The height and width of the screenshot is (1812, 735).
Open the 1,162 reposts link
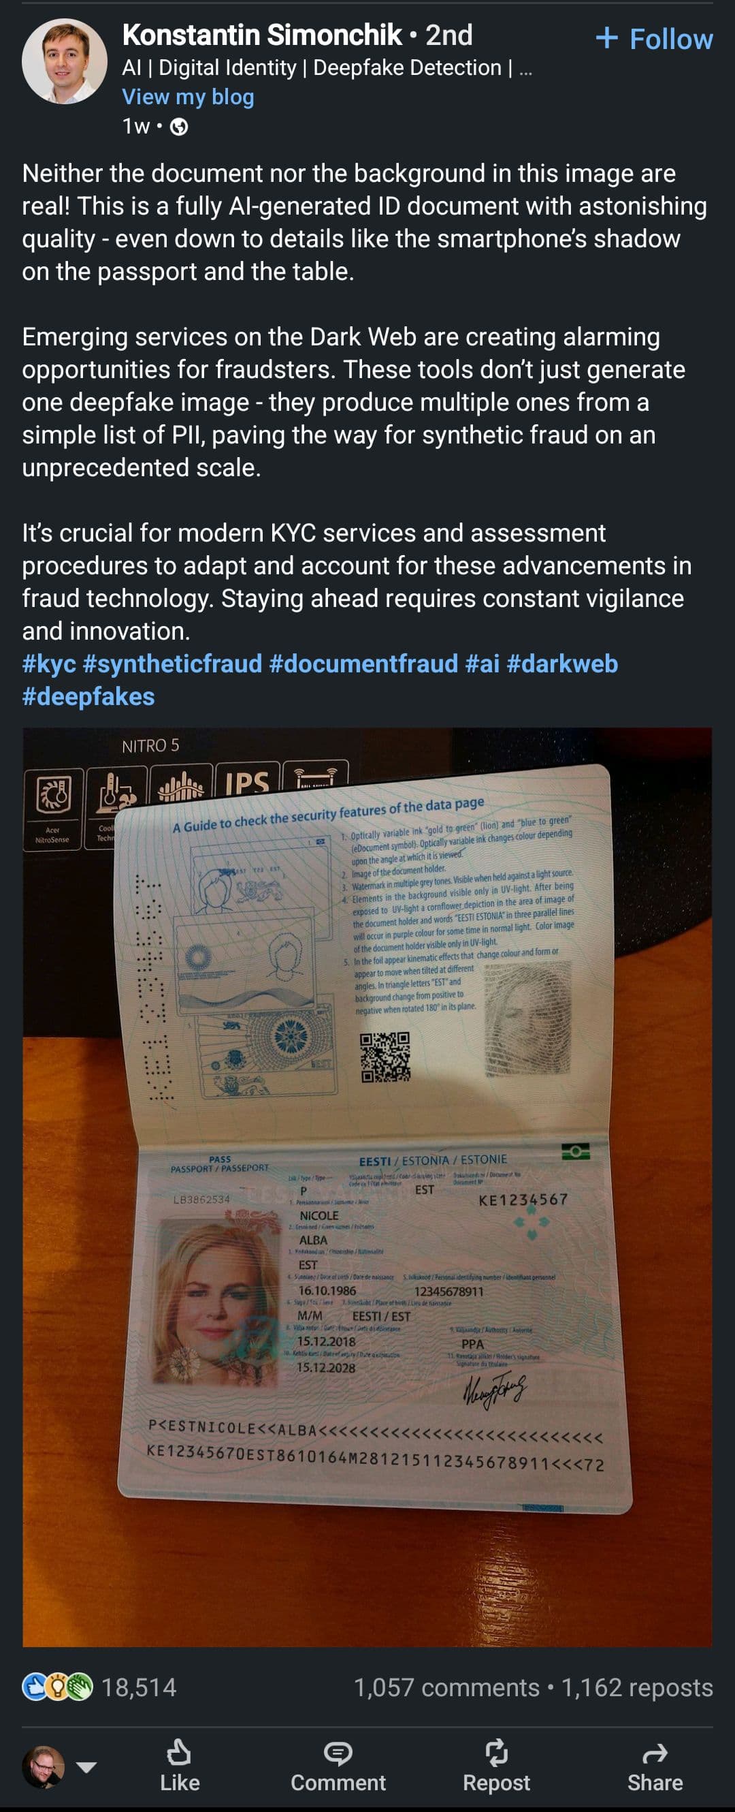click(x=636, y=1687)
